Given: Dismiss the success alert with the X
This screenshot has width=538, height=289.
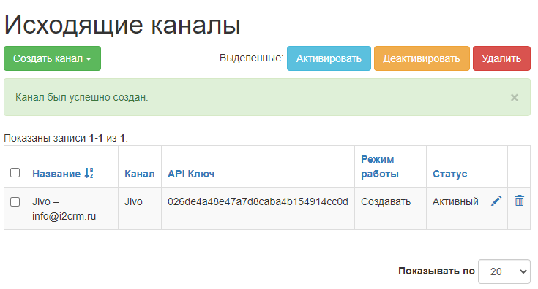Looking at the screenshot, I should (x=514, y=98).
